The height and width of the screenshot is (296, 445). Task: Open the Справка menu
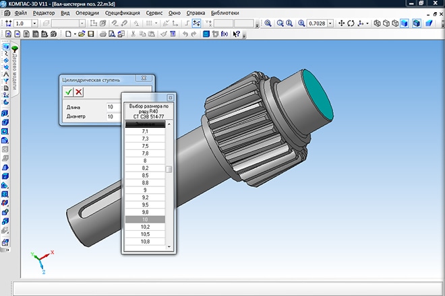pyautogui.click(x=196, y=13)
